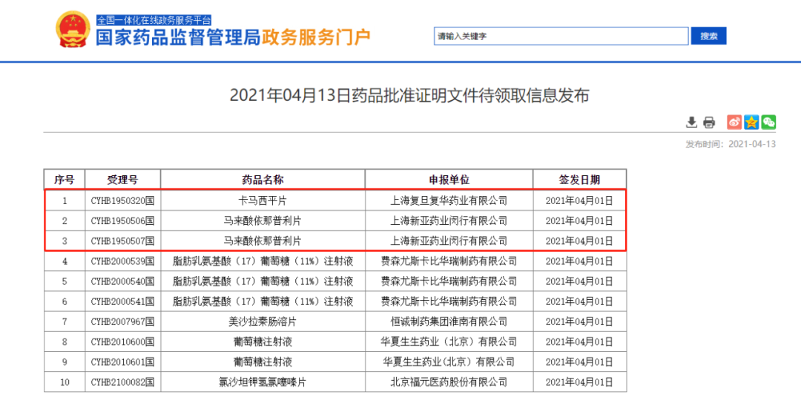Click 华夏生生药业 company in row 9
The width and height of the screenshot is (801, 412).
point(449,362)
